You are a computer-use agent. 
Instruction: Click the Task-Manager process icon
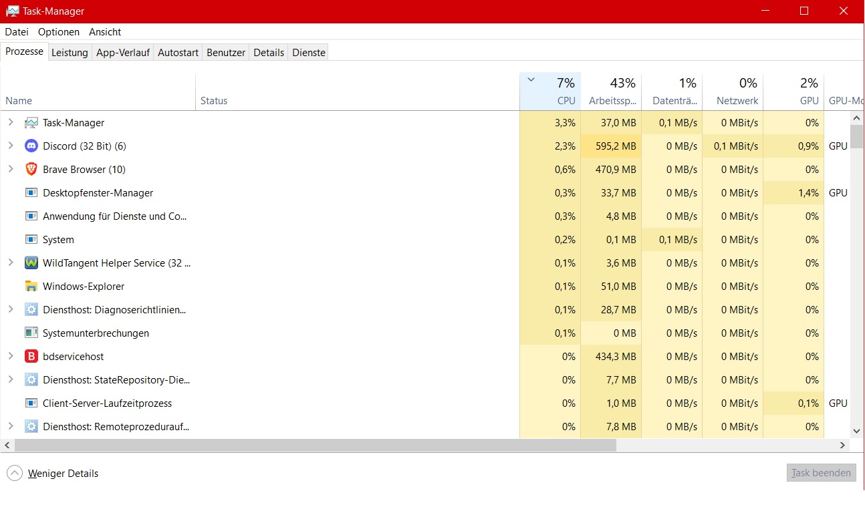coord(31,123)
